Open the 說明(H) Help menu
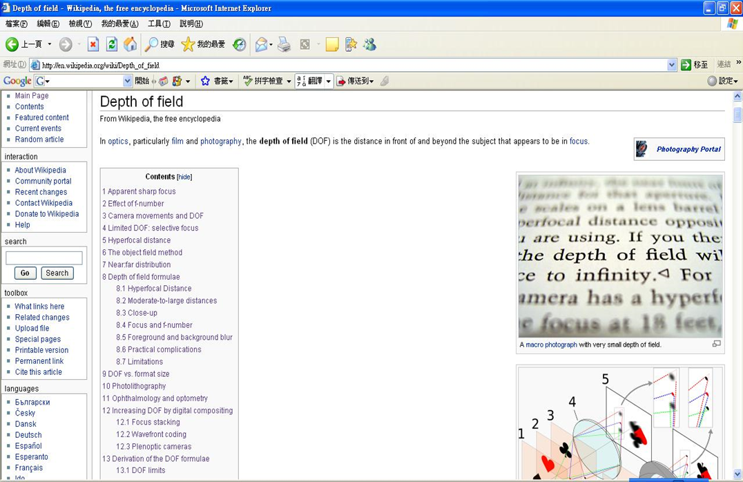743x482 pixels. click(191, 23)
